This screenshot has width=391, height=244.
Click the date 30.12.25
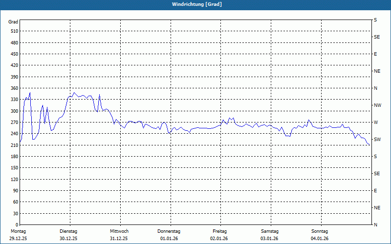click(68, 239)
